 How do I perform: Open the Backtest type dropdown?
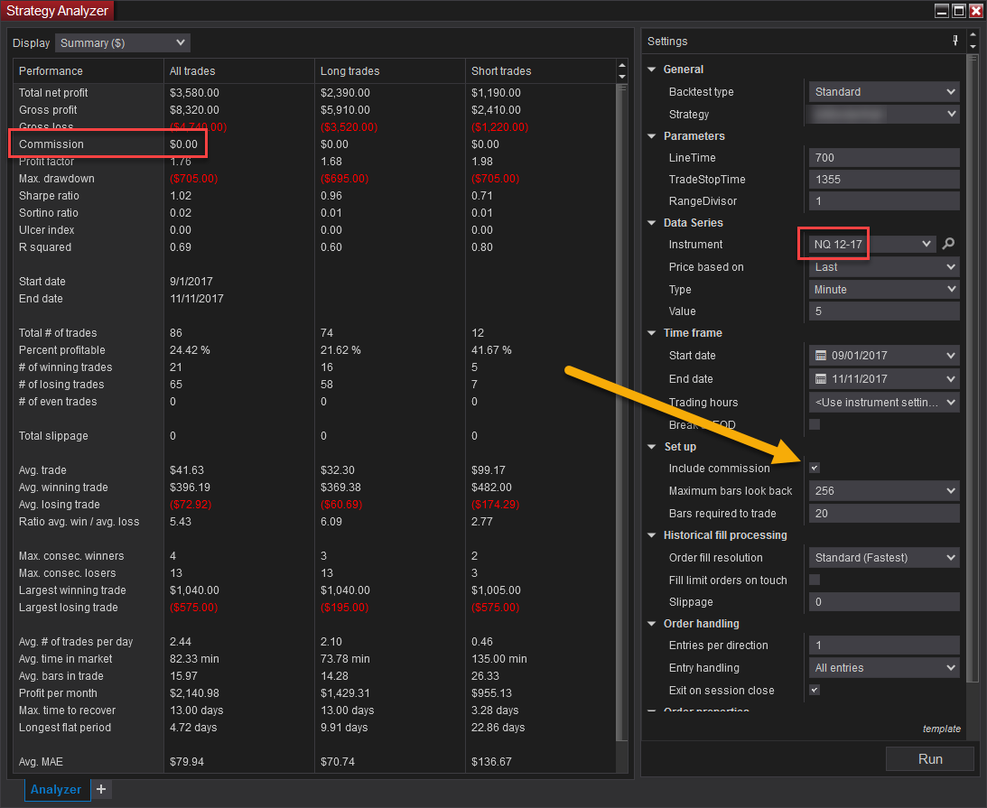[x=884, y=92]
